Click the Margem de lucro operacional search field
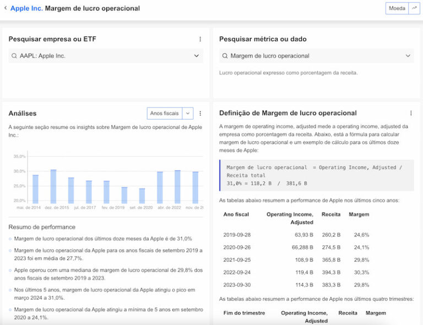423x325 pixels. pyautogui.click(x=314, y=56)
